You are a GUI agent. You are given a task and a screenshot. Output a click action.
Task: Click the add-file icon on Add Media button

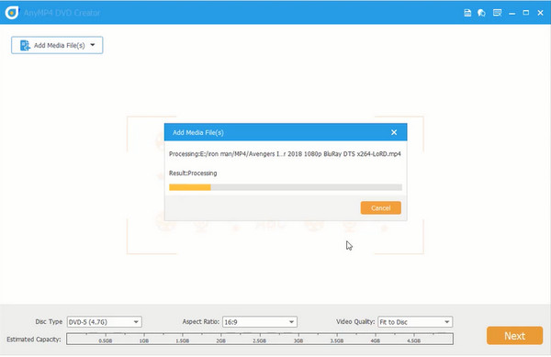click(25, 45)
